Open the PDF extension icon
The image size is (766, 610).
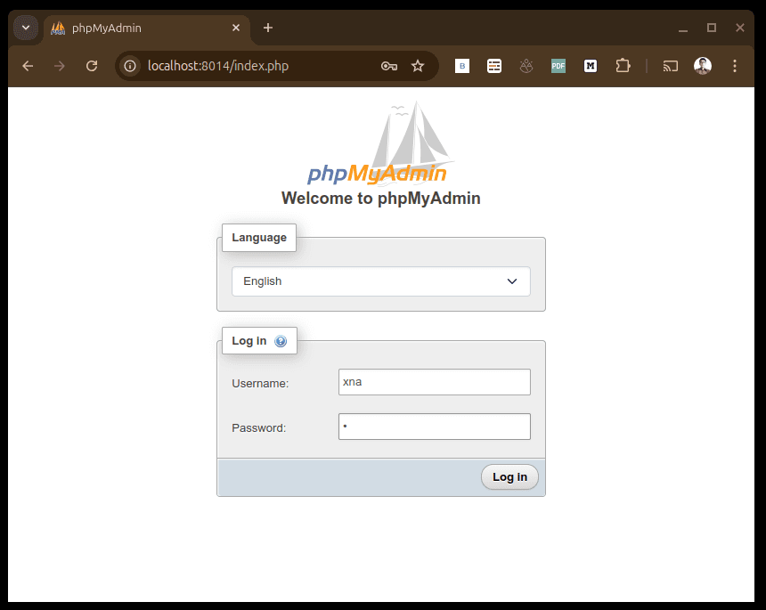[x=558, y=66]
